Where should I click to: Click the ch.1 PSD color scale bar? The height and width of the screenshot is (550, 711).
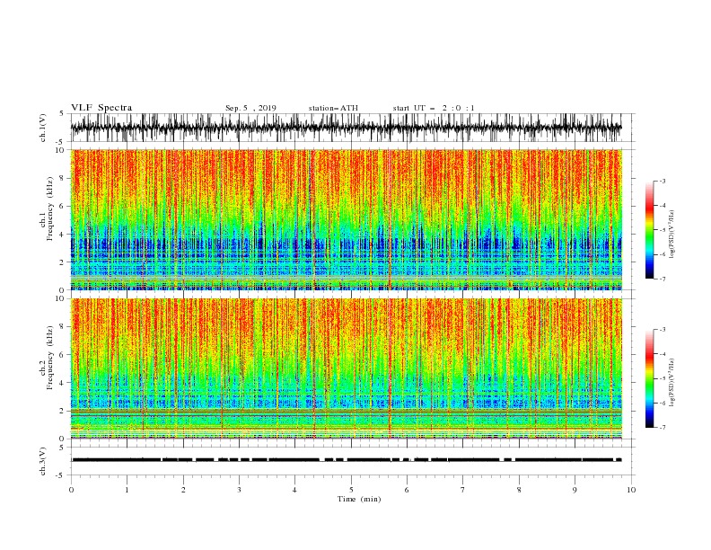click(x=649, y=230)
